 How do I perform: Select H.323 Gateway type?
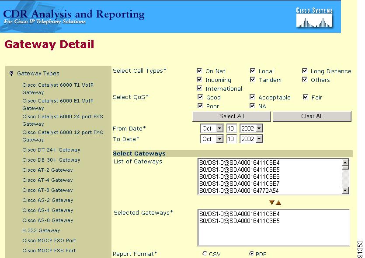41,230
